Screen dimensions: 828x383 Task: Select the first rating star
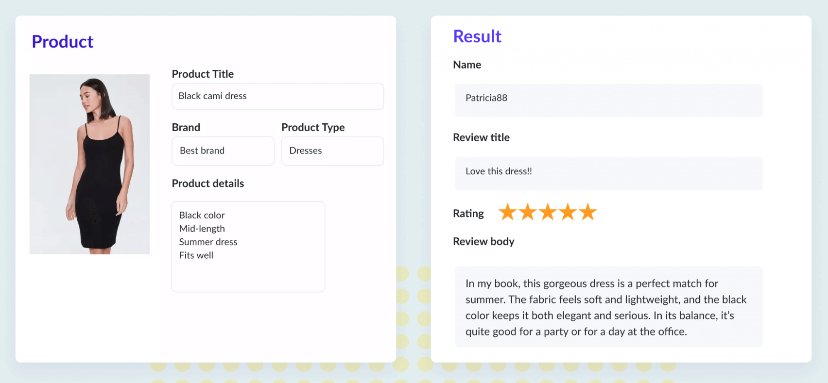(x=508, y=212)
